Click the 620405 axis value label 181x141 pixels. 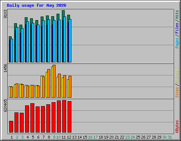5,105
